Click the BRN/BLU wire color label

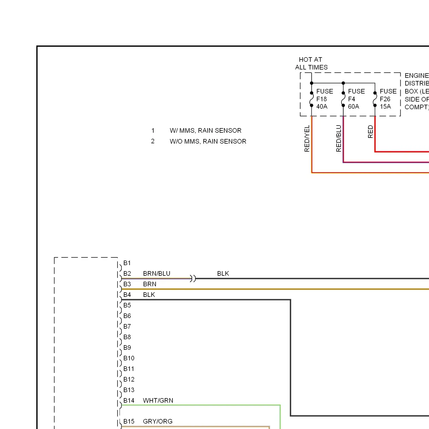(156, 274)
